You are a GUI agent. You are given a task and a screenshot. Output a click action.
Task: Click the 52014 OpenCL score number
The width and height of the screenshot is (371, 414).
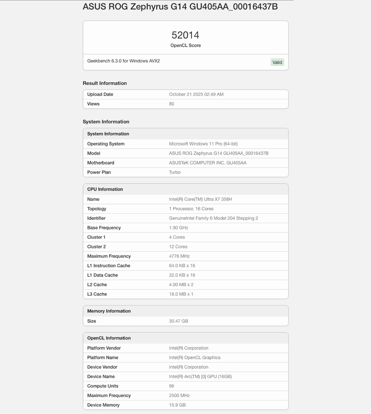pyautogui.click(x=186, y=35)
